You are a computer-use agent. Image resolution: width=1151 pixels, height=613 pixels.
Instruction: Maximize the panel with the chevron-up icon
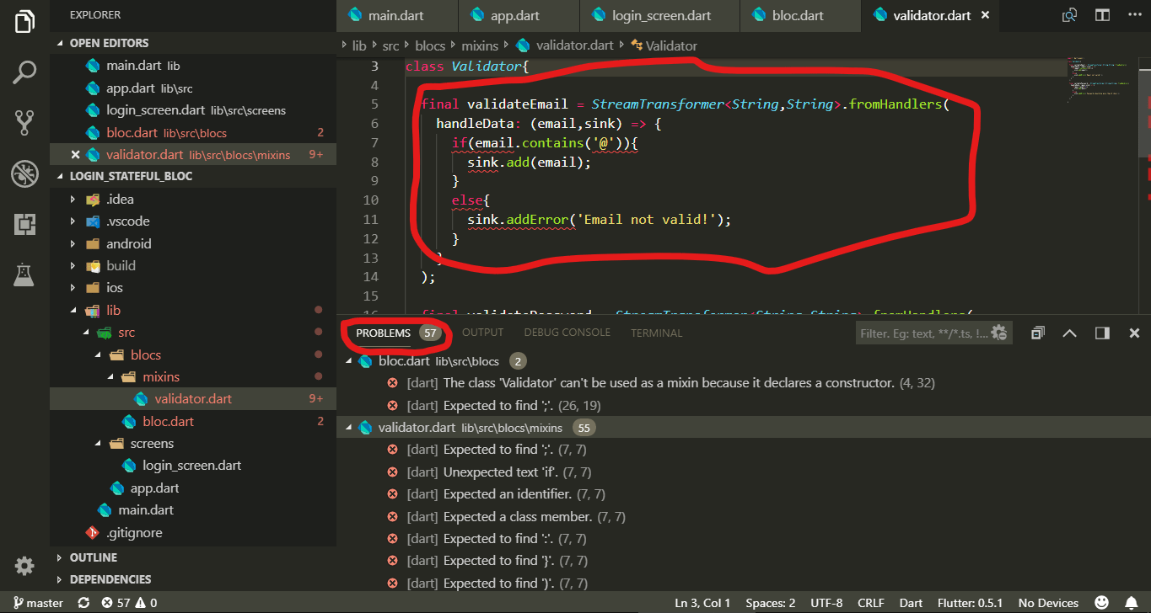(x=1070, y=333)
